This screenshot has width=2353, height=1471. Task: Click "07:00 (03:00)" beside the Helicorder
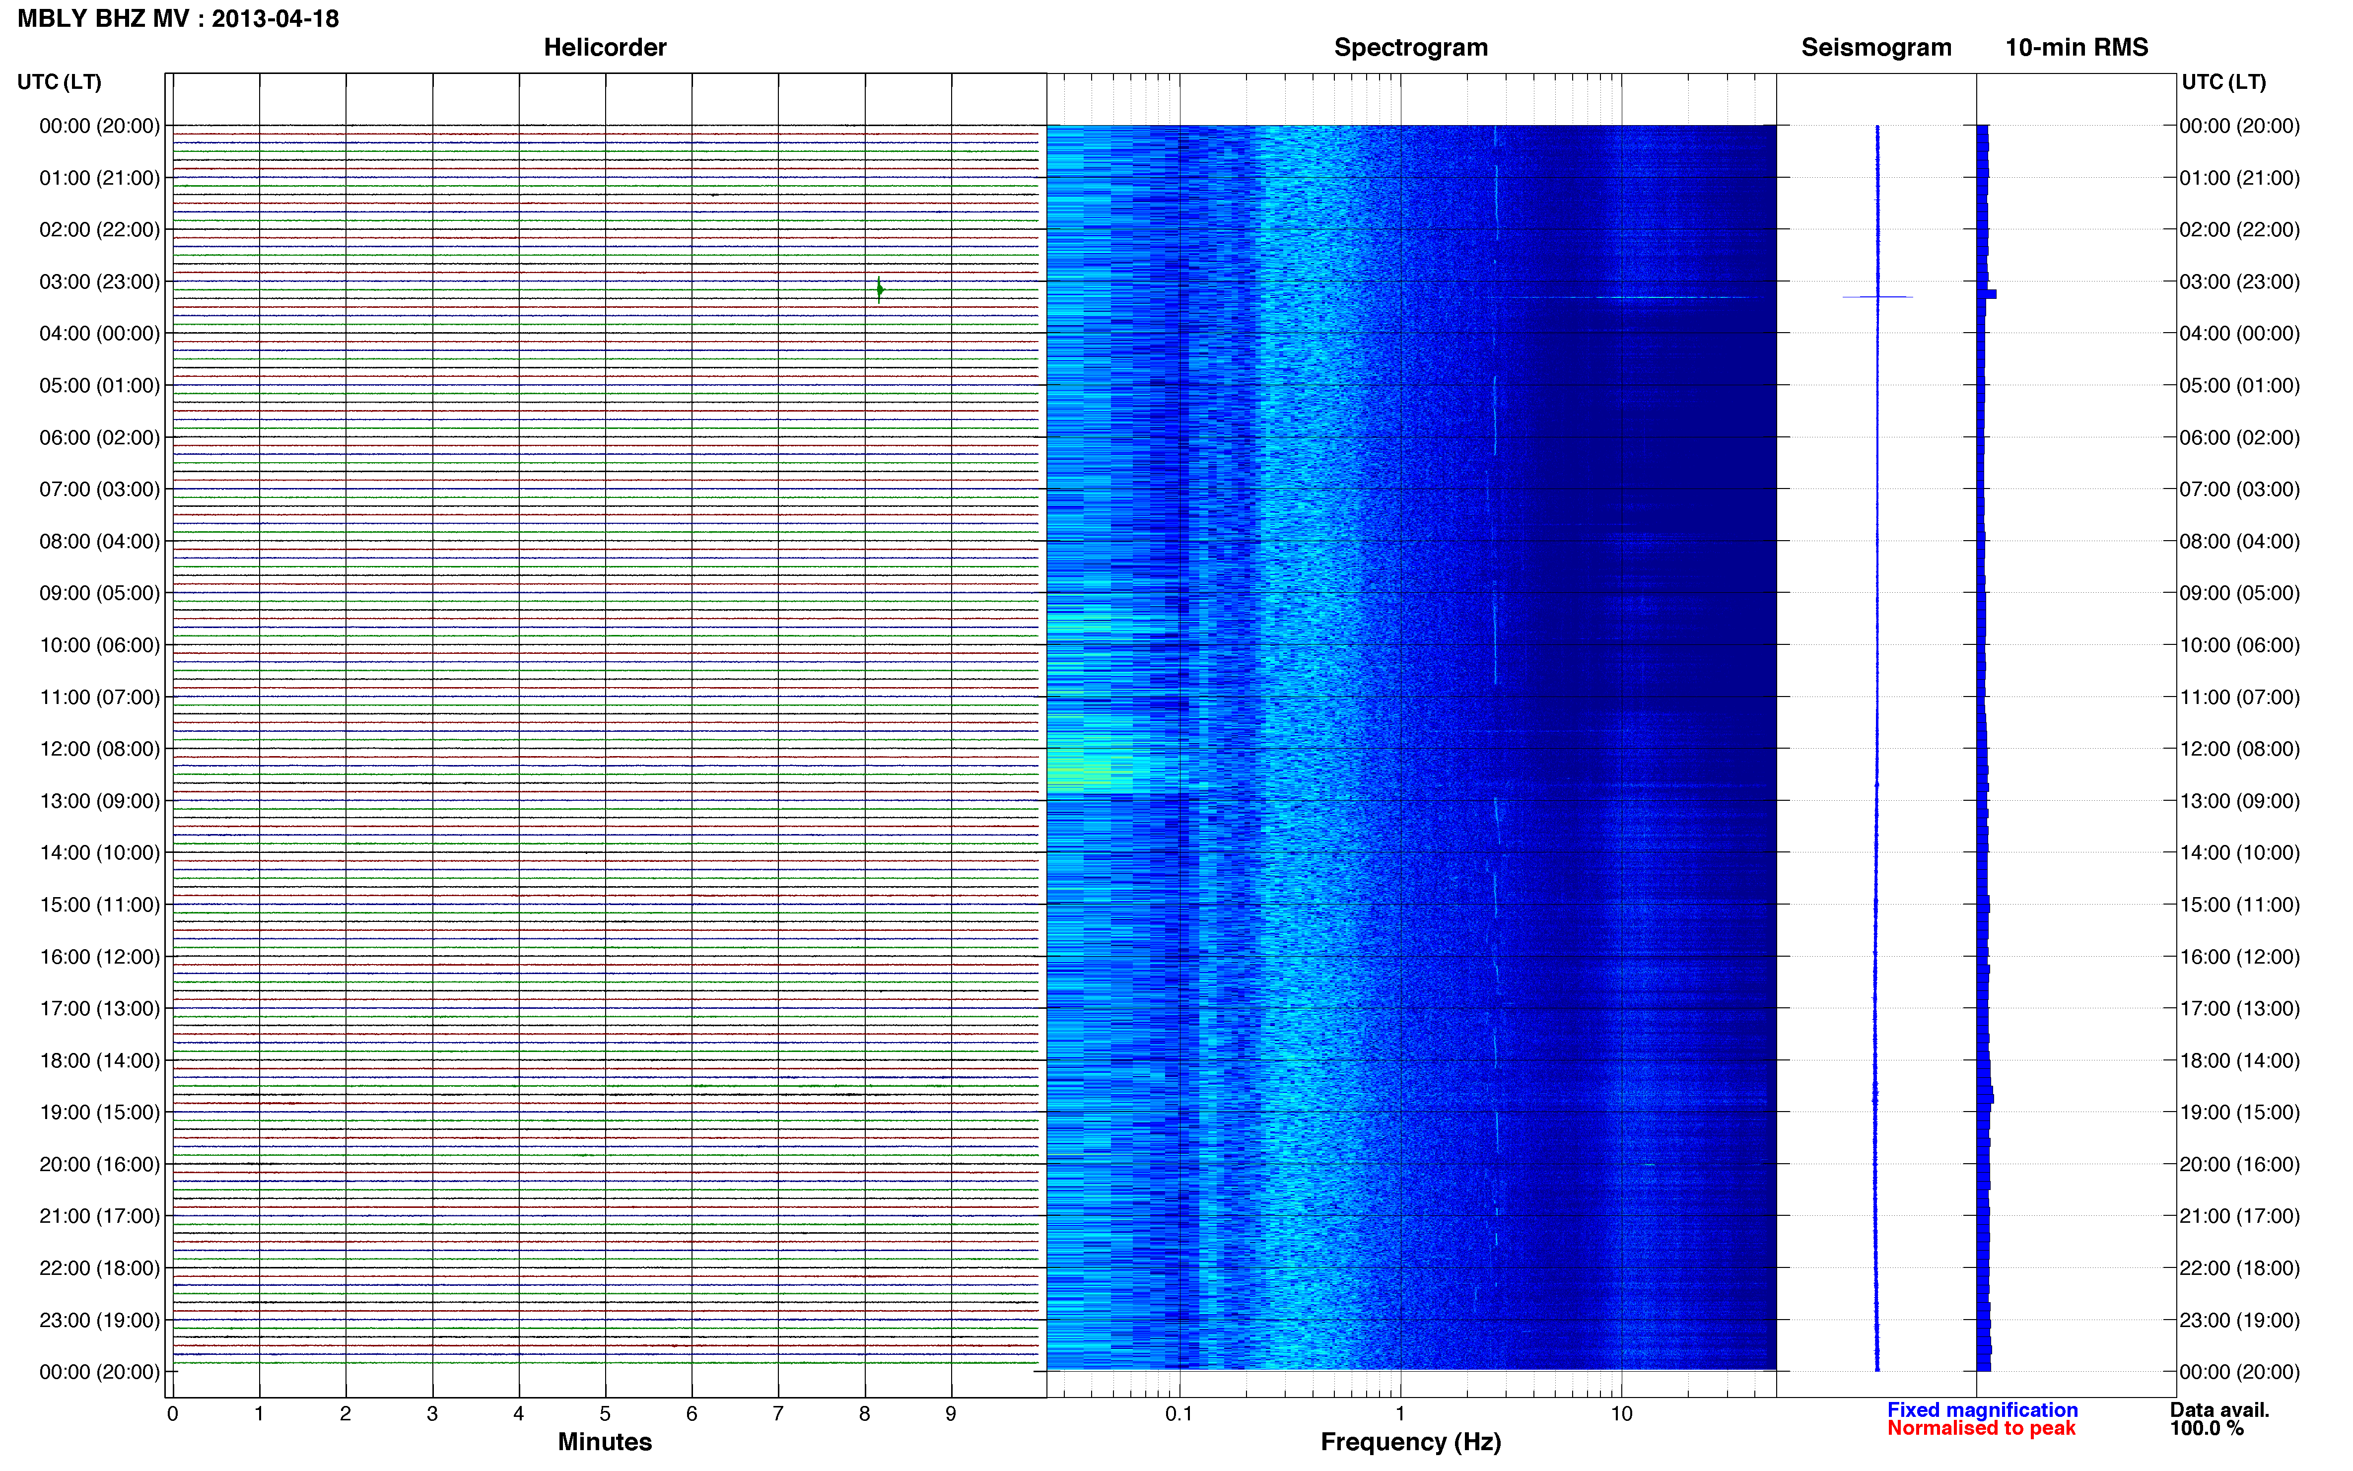(99, 490)
